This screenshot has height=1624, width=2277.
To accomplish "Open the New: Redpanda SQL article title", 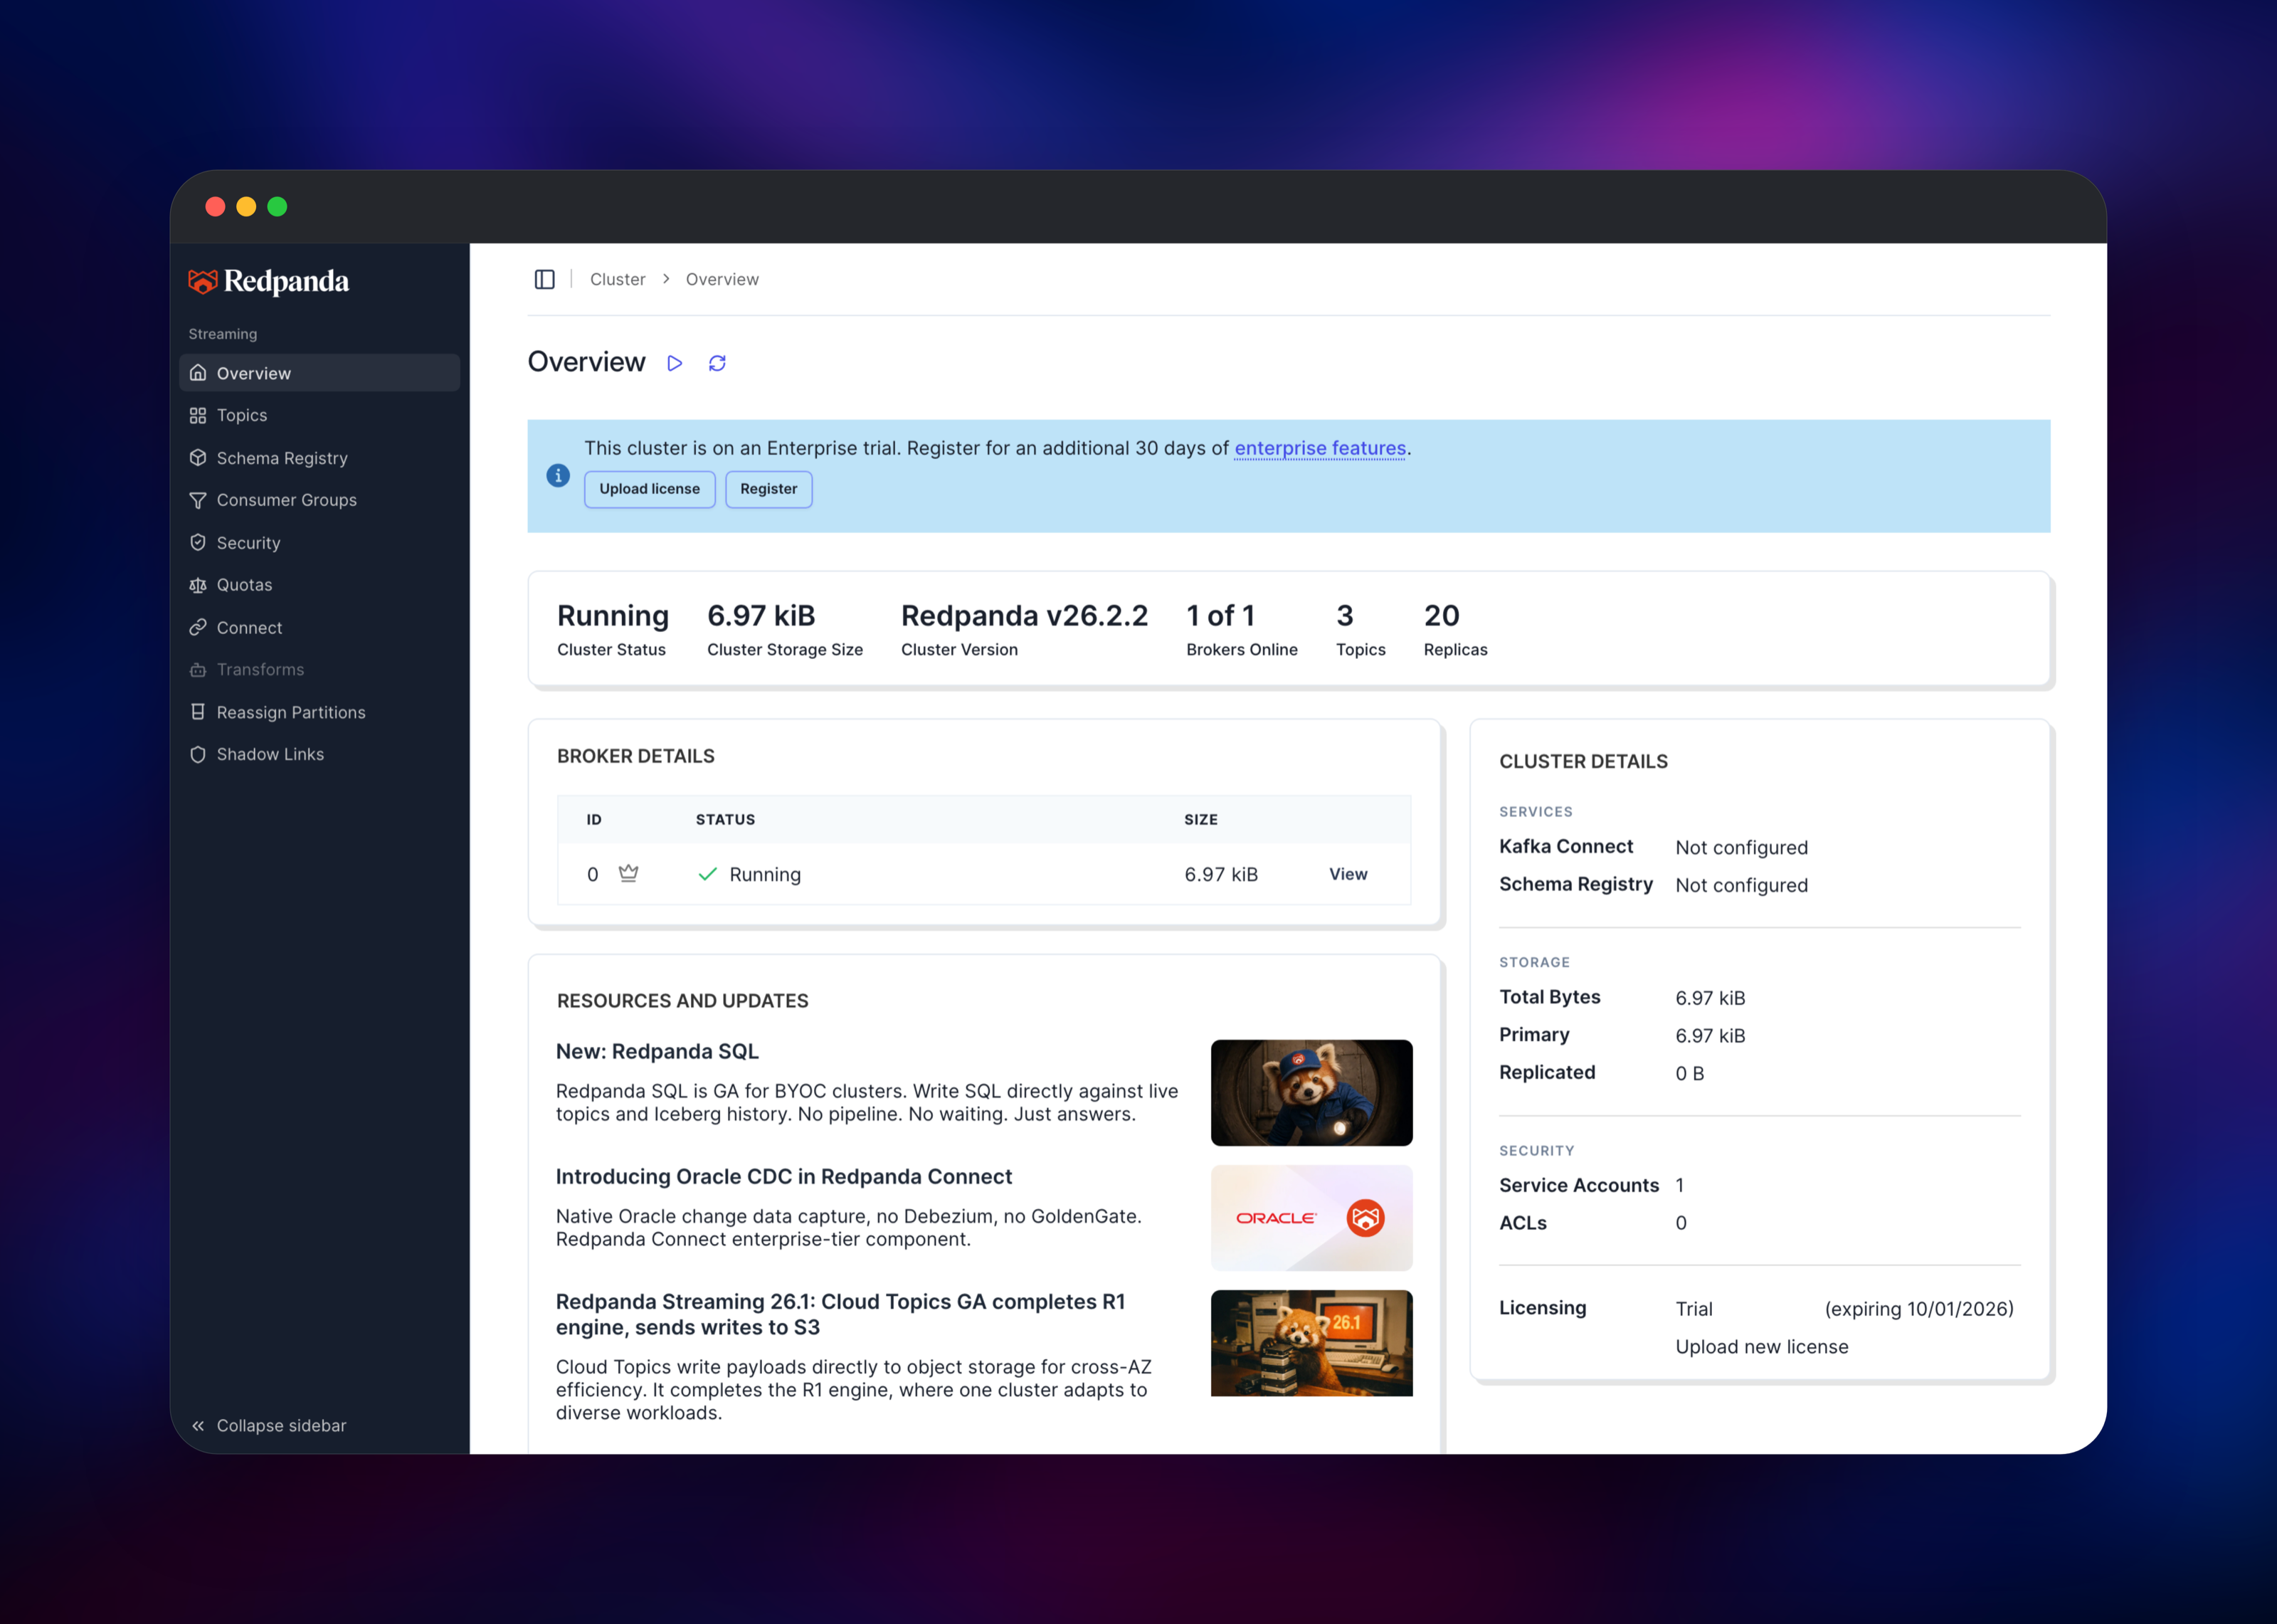I will pyautogui.click(x=657, y=1052).
